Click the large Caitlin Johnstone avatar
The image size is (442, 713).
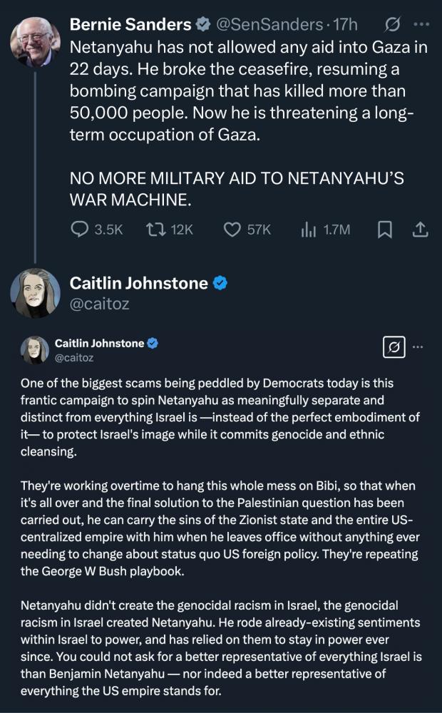tap(35, 292)
